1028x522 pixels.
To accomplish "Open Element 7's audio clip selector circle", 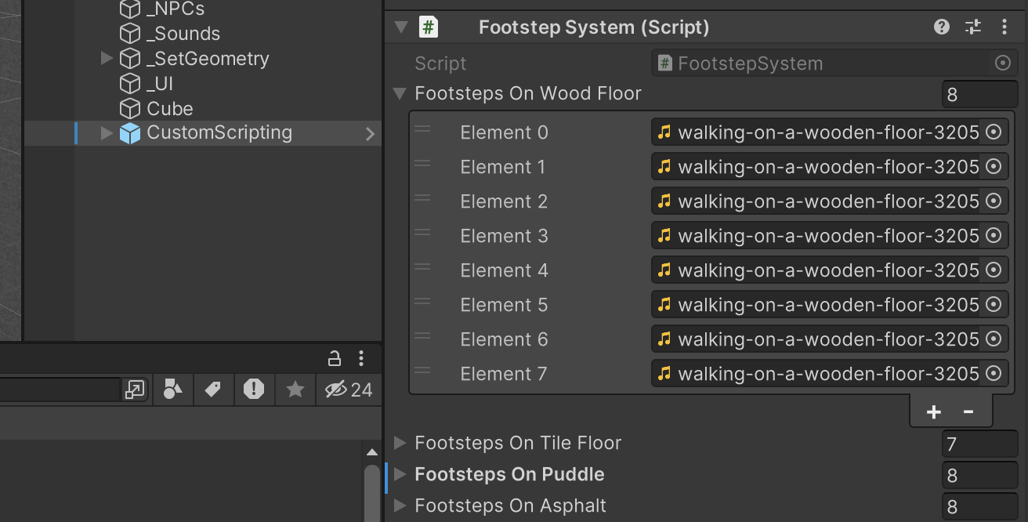I will tap(994, 374).
